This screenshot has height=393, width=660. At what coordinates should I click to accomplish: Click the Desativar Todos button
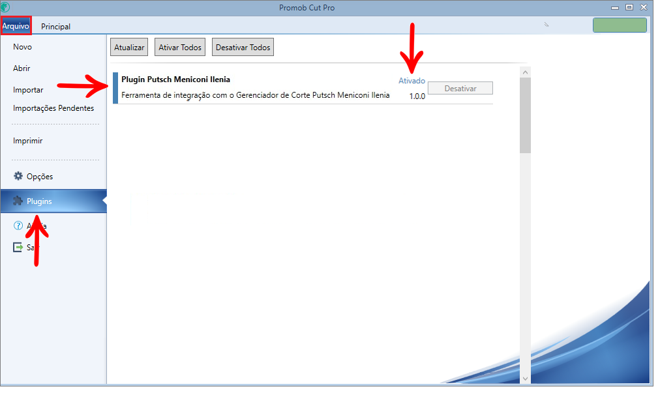click(243, 47)
